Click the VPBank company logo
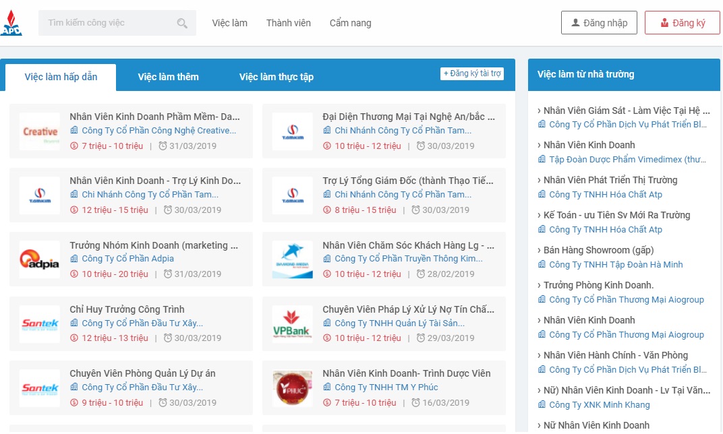Image resolution: width=723 pixels, height=434 pixels. point(293,324)
